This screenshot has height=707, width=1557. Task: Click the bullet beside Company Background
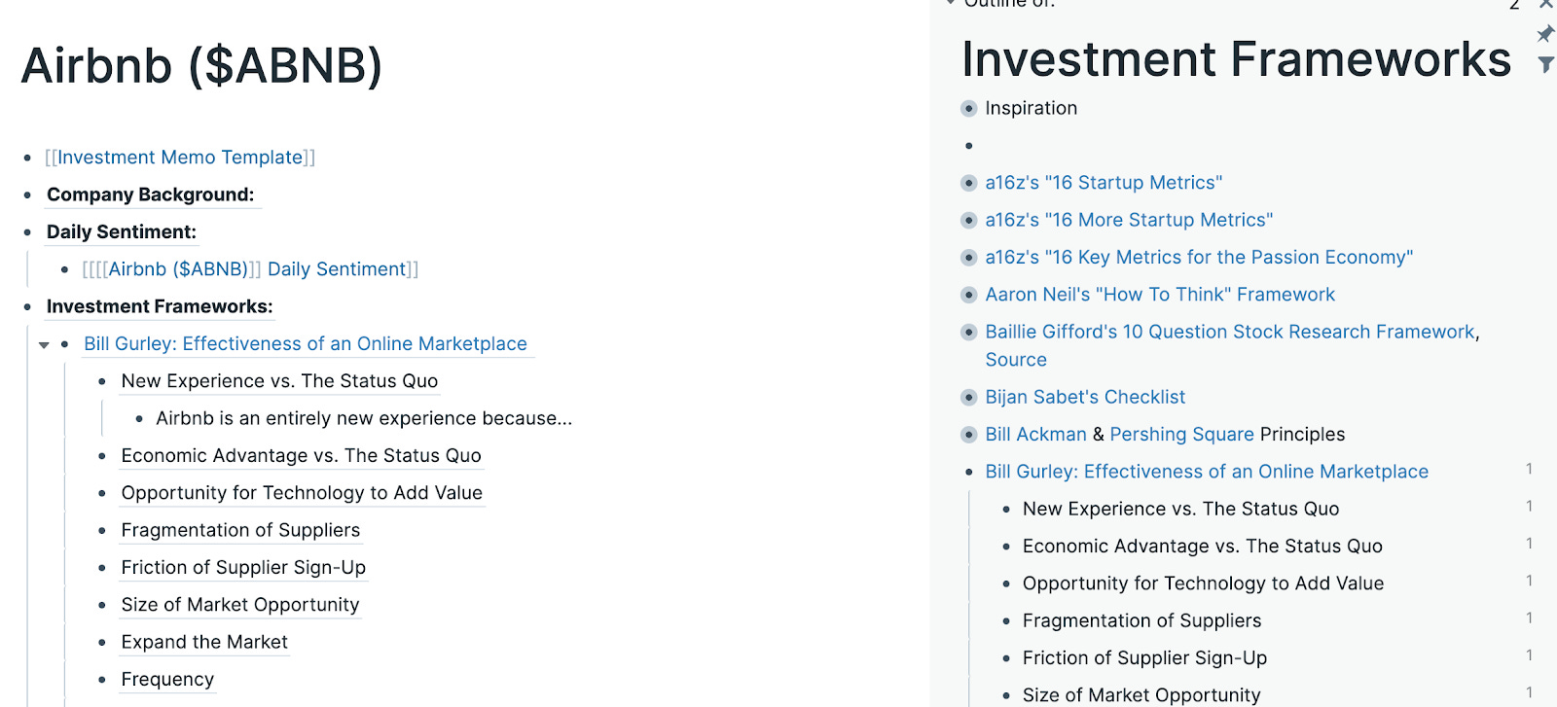(27, 194)
